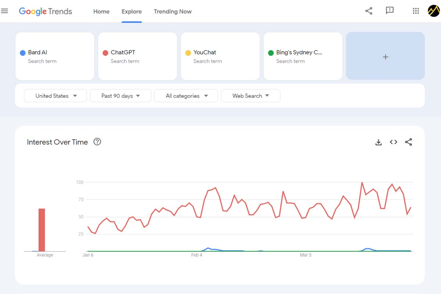
Task: Toggle the Bard AI search term card
Action: [54, 56]
